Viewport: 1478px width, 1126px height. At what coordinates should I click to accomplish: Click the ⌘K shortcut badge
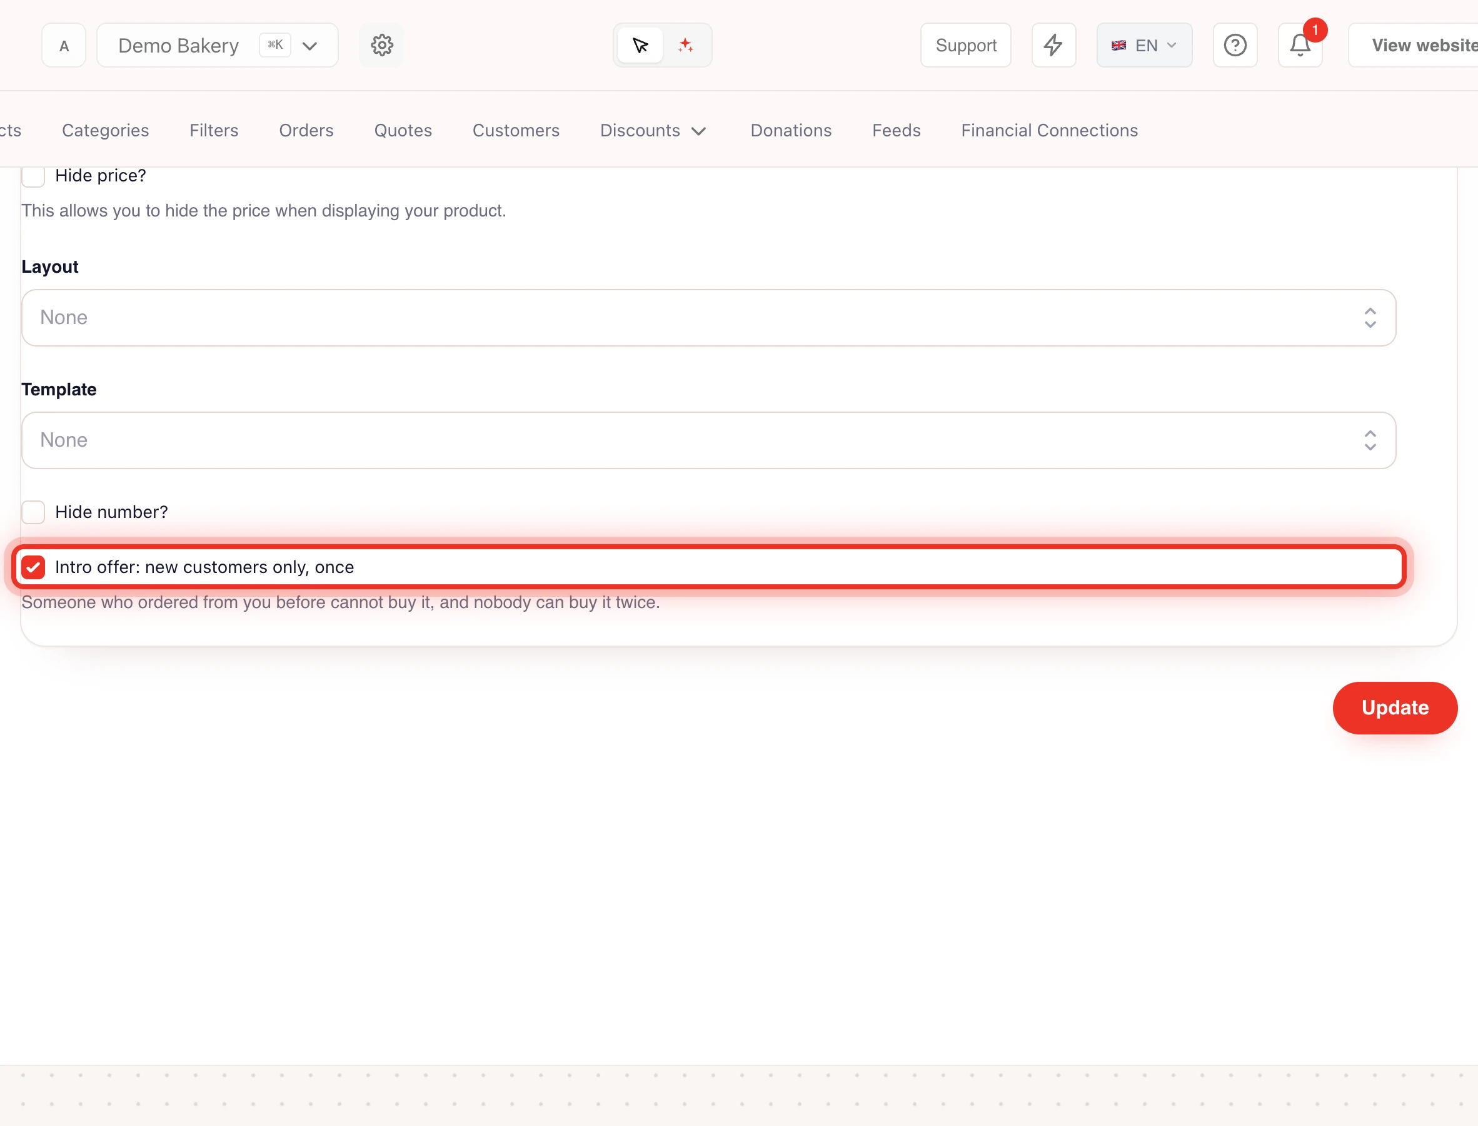[x=274, y=45]
